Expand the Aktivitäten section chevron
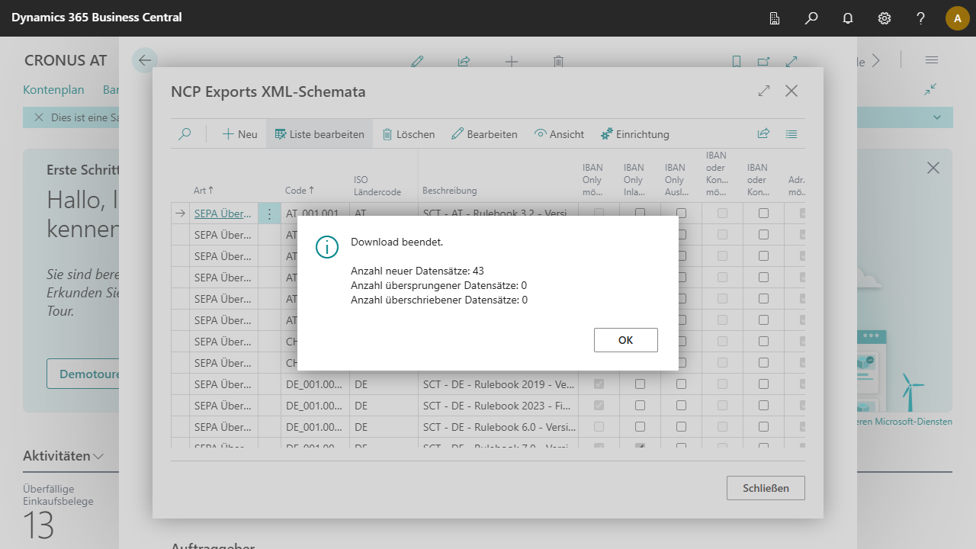Viewport: 976px width, 549px height. [x=98, y=457]
